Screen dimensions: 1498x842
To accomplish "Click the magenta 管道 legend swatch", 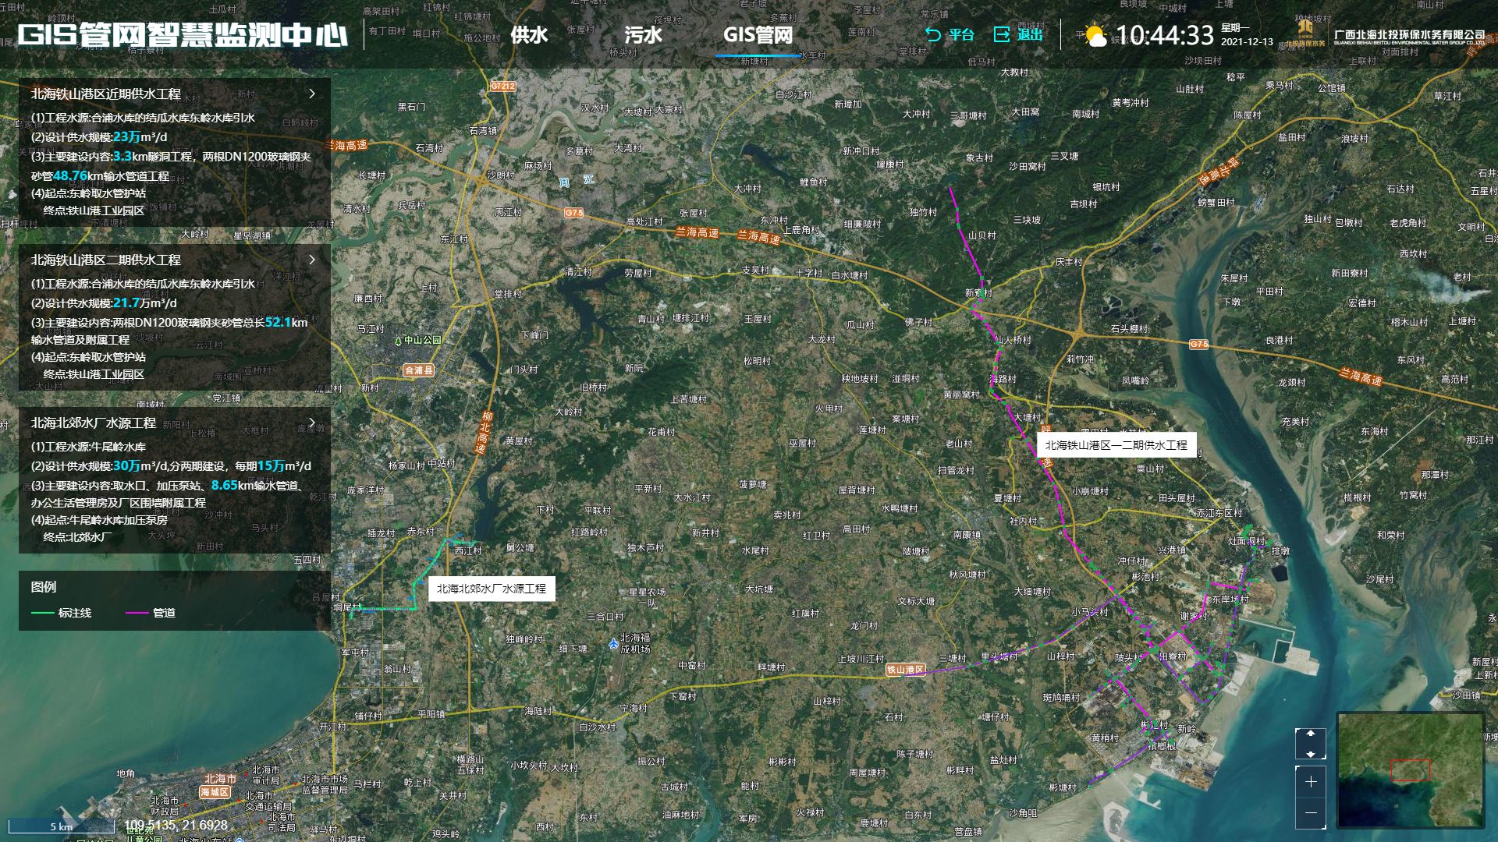I will click(137, 614).
